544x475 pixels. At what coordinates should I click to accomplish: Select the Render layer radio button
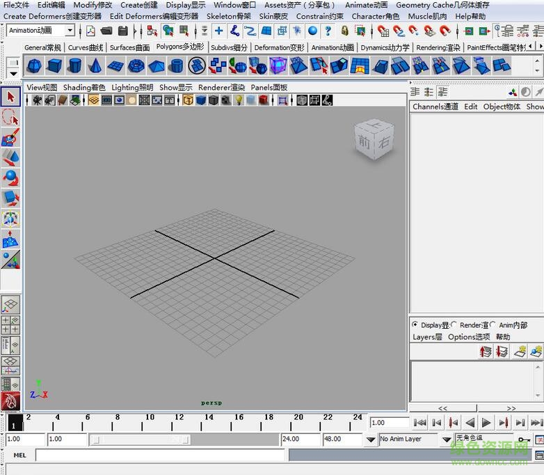pyautogui.click(x=454, y=325)
